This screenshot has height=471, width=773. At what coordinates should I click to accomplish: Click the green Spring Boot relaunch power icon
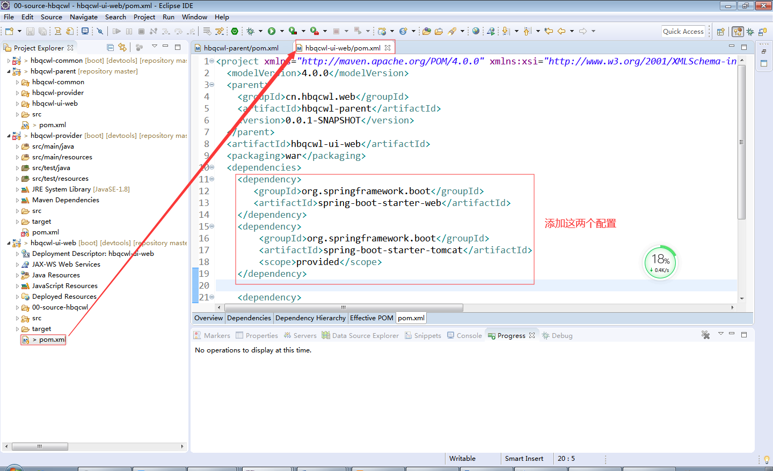pyautogui.click(x=235, y=31)
